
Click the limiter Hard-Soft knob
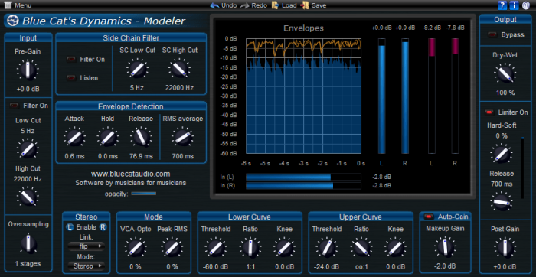pos(501,154)
